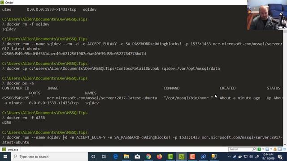Open the blue circular app on taskbar
This screenshot has height=161, width=287.
[x=203, y=157]
